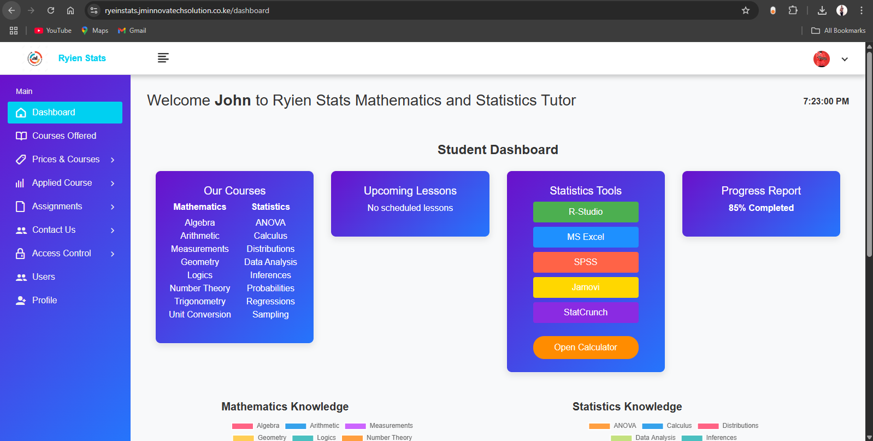The image size is (873, 441).
Task: Select Contact Us in the sidebar
Action: (x=54, y=230)
